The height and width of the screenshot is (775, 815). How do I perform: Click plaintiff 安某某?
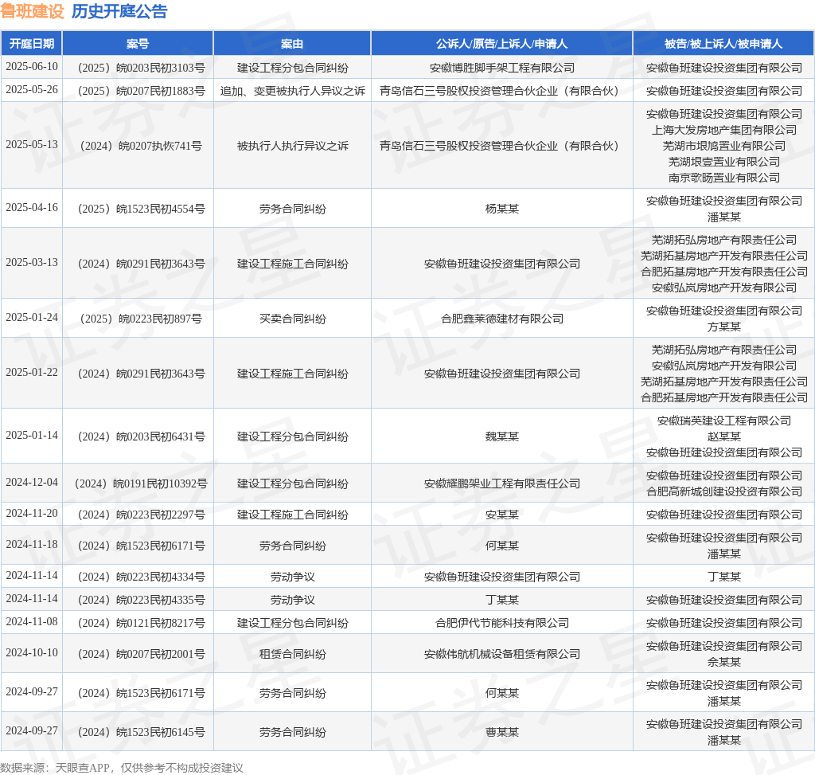click(502, 515)
